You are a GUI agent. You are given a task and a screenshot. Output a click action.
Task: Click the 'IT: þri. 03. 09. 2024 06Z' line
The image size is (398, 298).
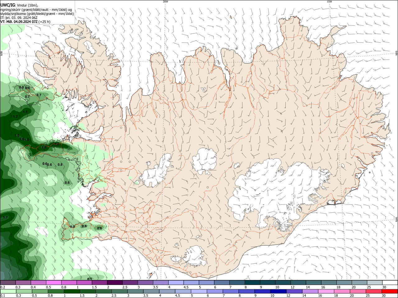(x=19, y=18)
